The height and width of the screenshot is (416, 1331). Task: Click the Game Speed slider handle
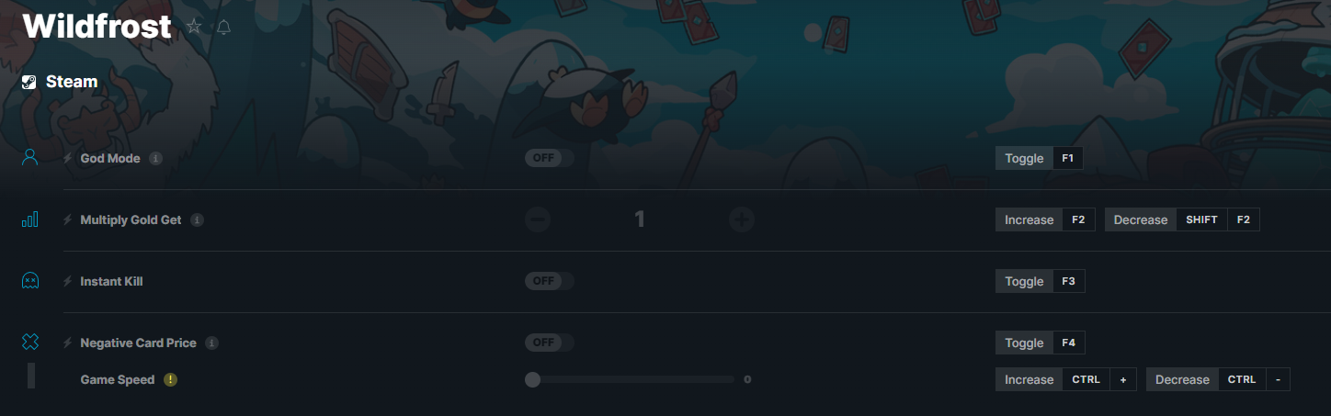pyautogui.click(x=532, y=379)
